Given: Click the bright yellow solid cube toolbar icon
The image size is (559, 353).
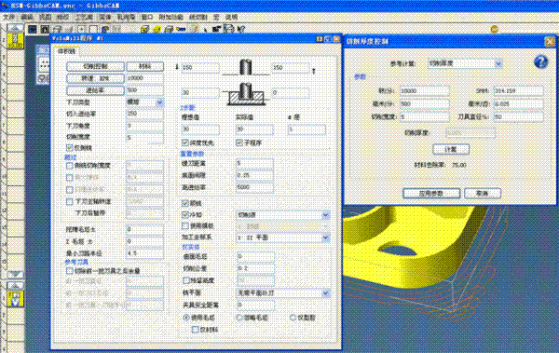Looking at the screenshot, I should (x=157, y=29).
